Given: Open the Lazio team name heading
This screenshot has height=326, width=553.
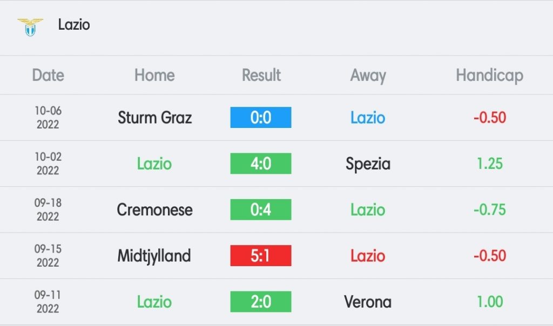Looking at the screenshot, I should point(74,25).
